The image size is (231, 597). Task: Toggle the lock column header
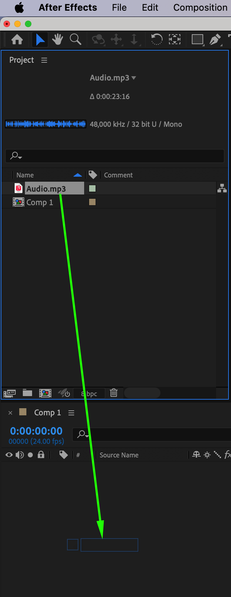41,455
